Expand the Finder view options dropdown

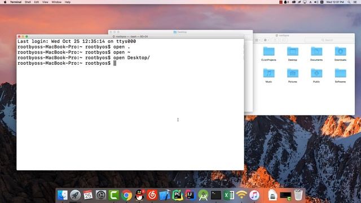pyautogui.click(x=258, y=40)
